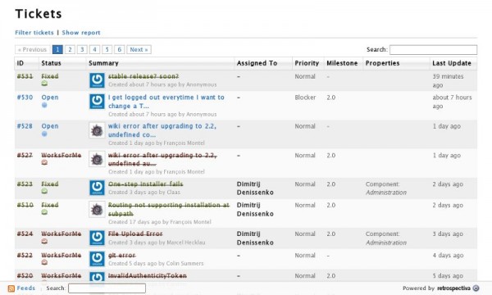
Task: Click ticket ID #530
Action: pos(25,98)
